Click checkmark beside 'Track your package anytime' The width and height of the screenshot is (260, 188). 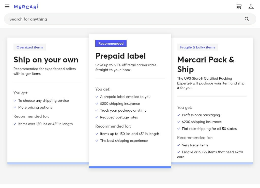click(x=97, y=110)
